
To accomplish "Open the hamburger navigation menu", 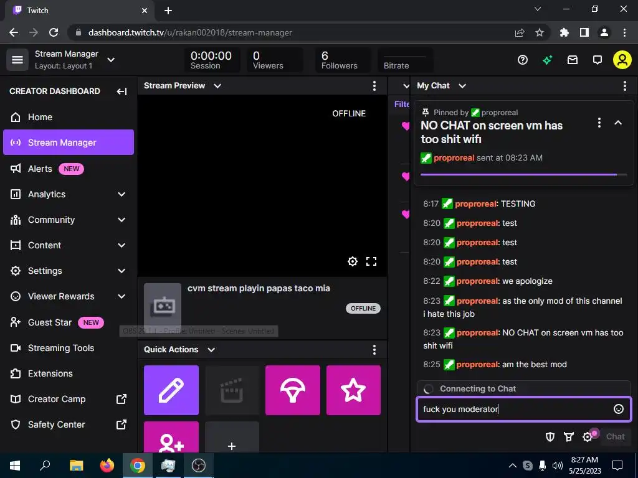I will coord(17,60).
